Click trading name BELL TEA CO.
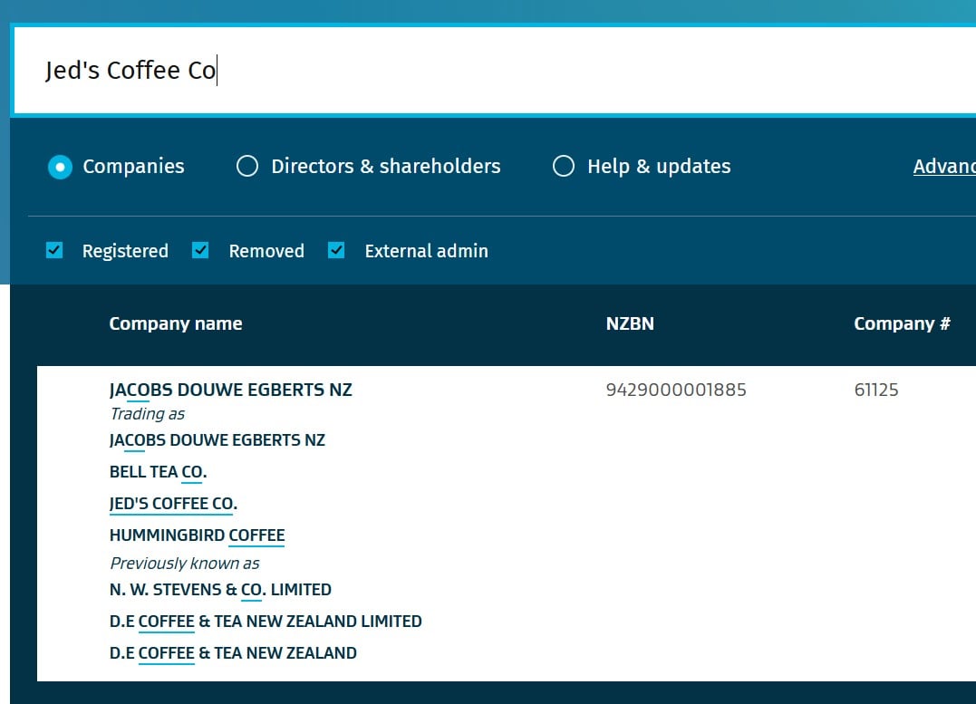Image resolution: width=976 pixels, height=704 pixels. coord(158,472)
